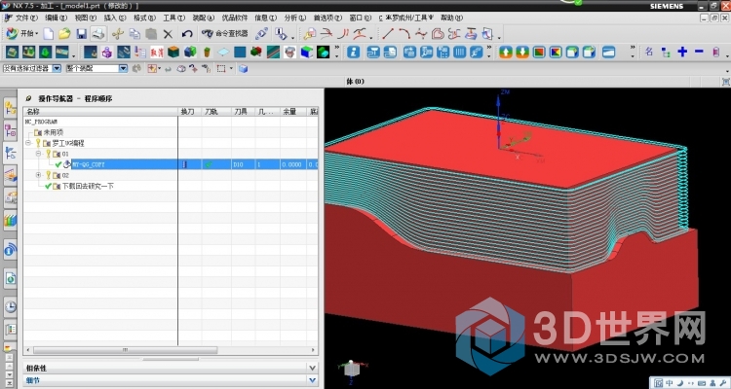This screenshot has width=731, height=389.
Task: Collapse the 01 program group
Action: pos(38,154)
